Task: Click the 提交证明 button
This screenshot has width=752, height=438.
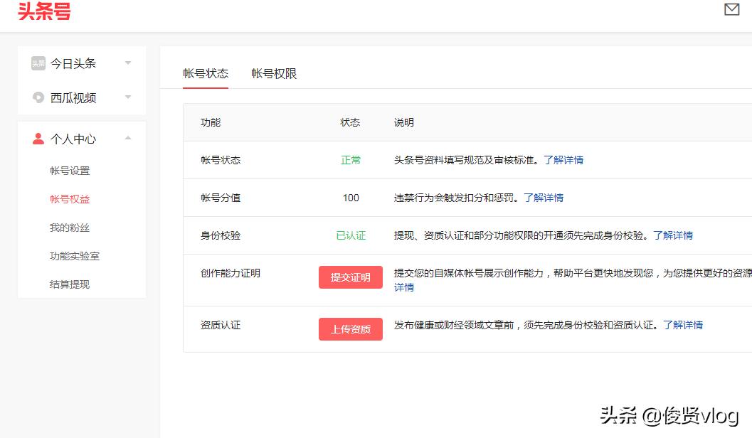Action: pos(350,277)
